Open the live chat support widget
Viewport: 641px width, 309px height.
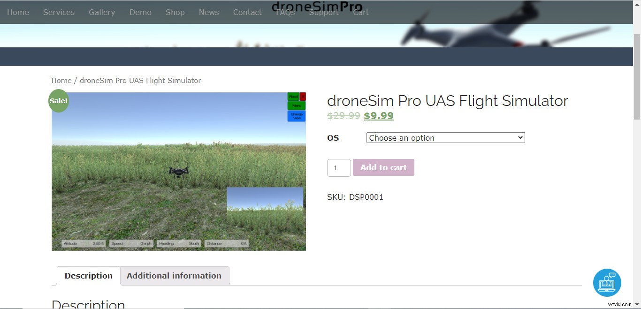(607, 283)
